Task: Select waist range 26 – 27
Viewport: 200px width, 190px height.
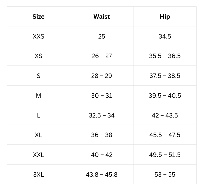Action: tap(102, 56)
